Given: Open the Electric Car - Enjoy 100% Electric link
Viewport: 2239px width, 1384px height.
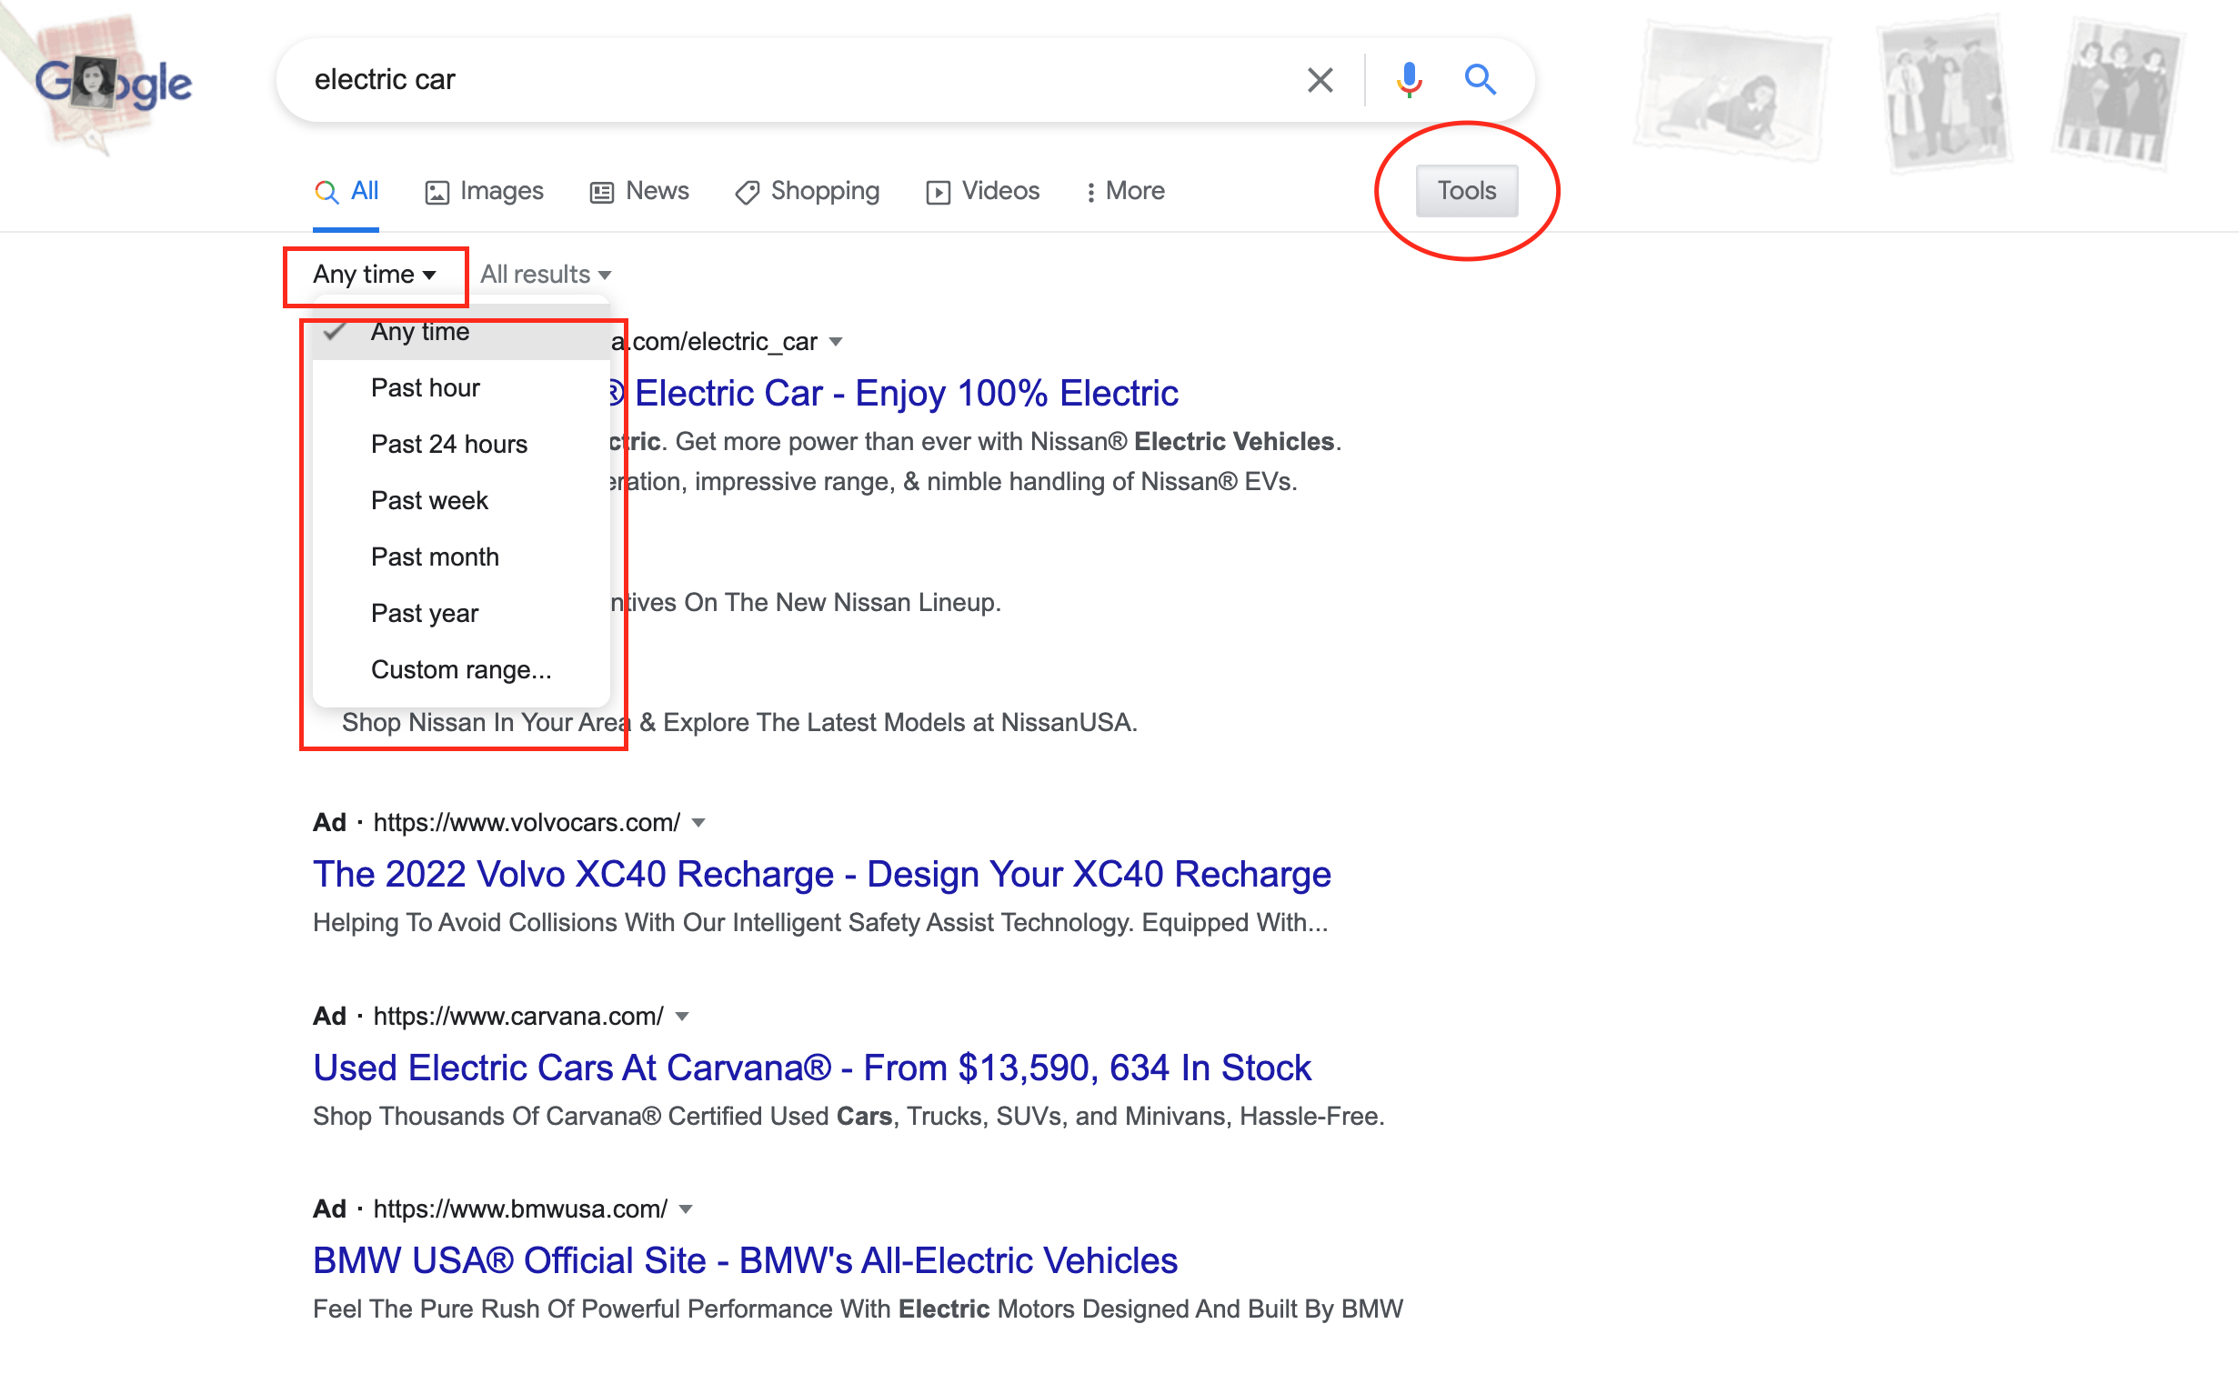Looking at the screenshot, I should coord(894,394).
